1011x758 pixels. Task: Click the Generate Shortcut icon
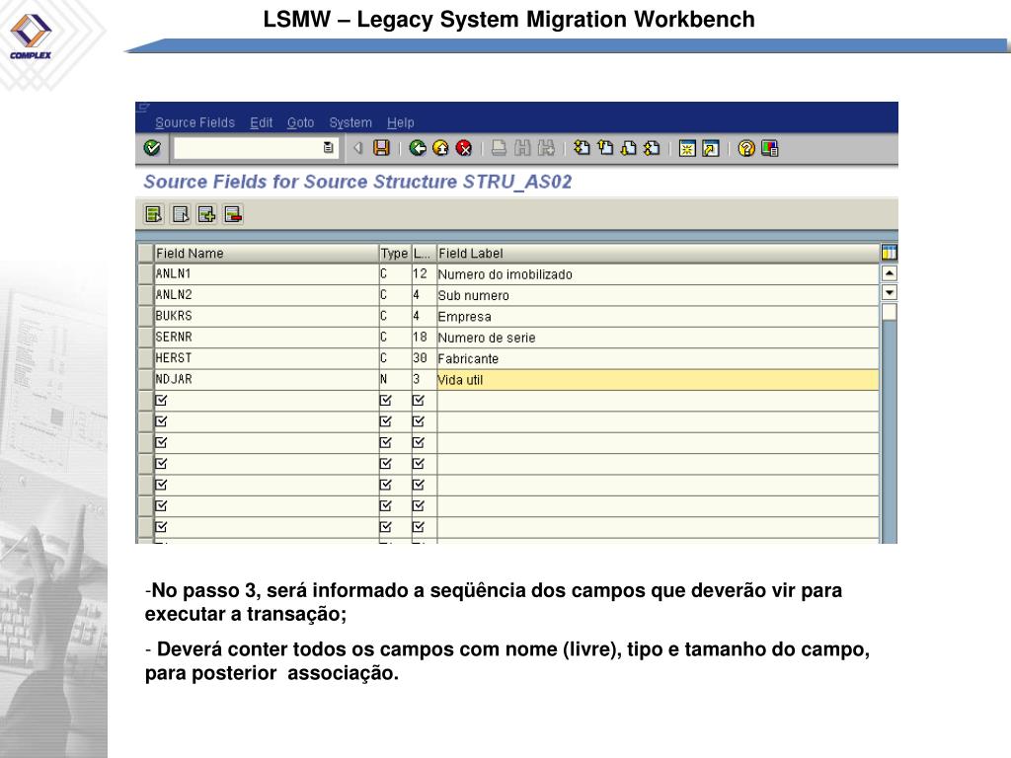coord(711,148)
